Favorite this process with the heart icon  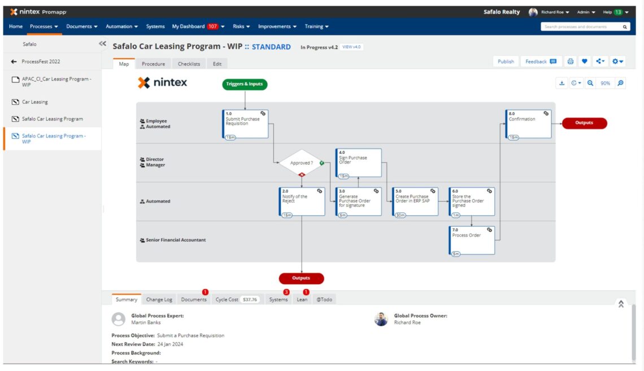click(x=585, y=61)
